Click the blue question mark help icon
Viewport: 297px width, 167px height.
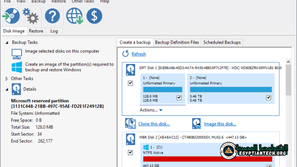(52, 16)
